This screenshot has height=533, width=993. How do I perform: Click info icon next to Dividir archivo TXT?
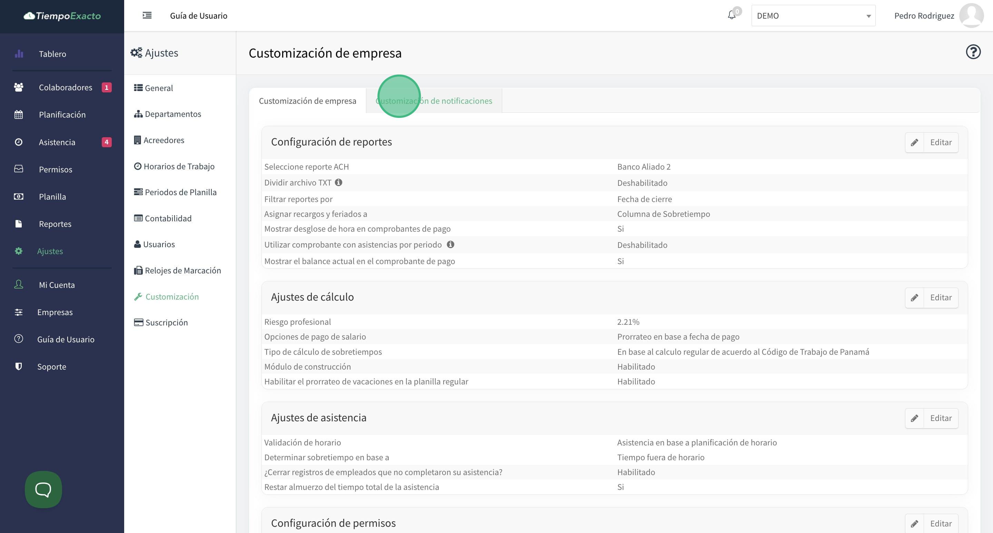point(338,182)
